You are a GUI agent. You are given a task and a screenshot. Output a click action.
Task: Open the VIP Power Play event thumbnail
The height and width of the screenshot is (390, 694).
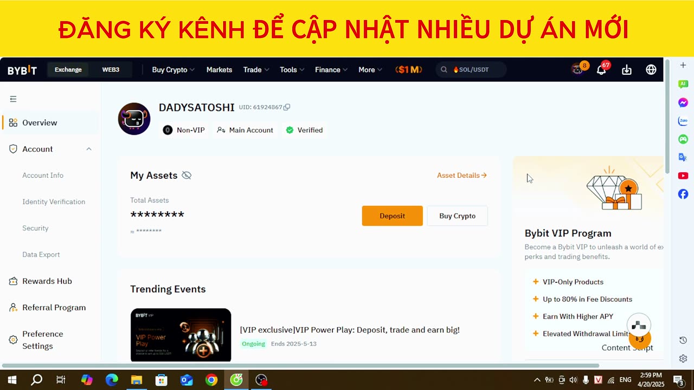(x=181, y=335)
